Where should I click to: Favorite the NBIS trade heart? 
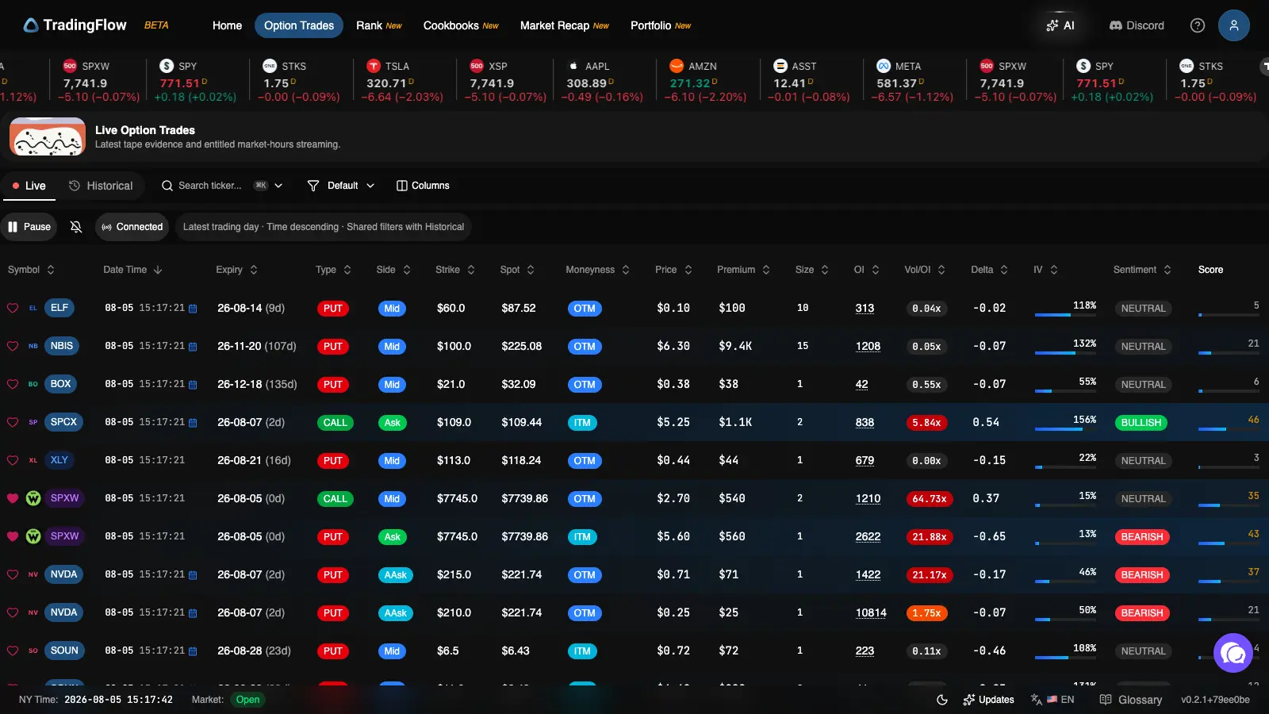[x=13, y=346]
